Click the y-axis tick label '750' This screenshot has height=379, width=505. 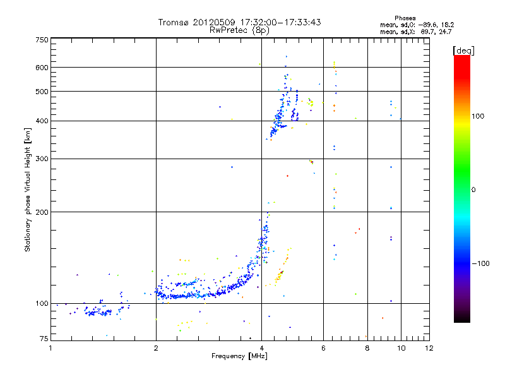click(42, 40)
